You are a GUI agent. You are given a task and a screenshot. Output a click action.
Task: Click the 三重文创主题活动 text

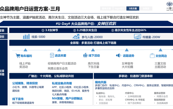coord(160,65)
